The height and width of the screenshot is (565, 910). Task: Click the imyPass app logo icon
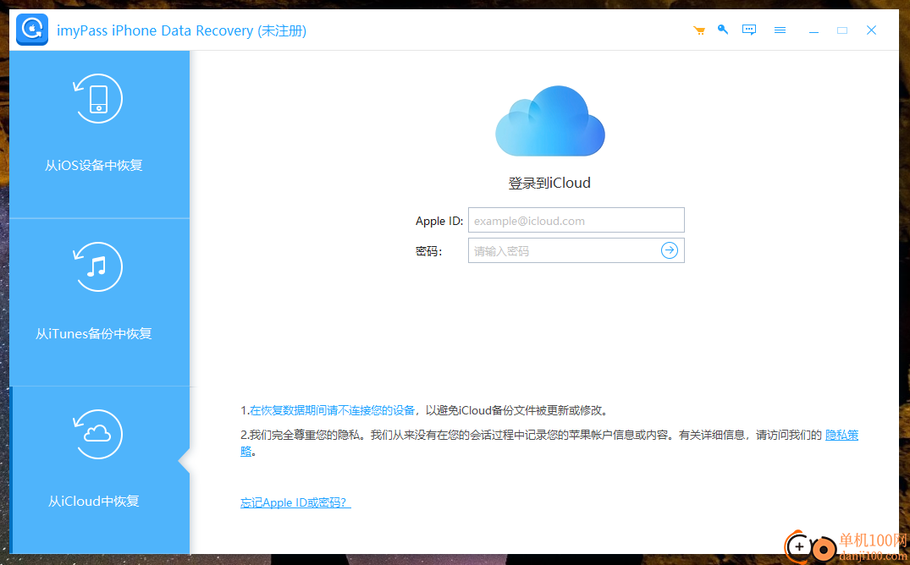click(x=32, y=30)
